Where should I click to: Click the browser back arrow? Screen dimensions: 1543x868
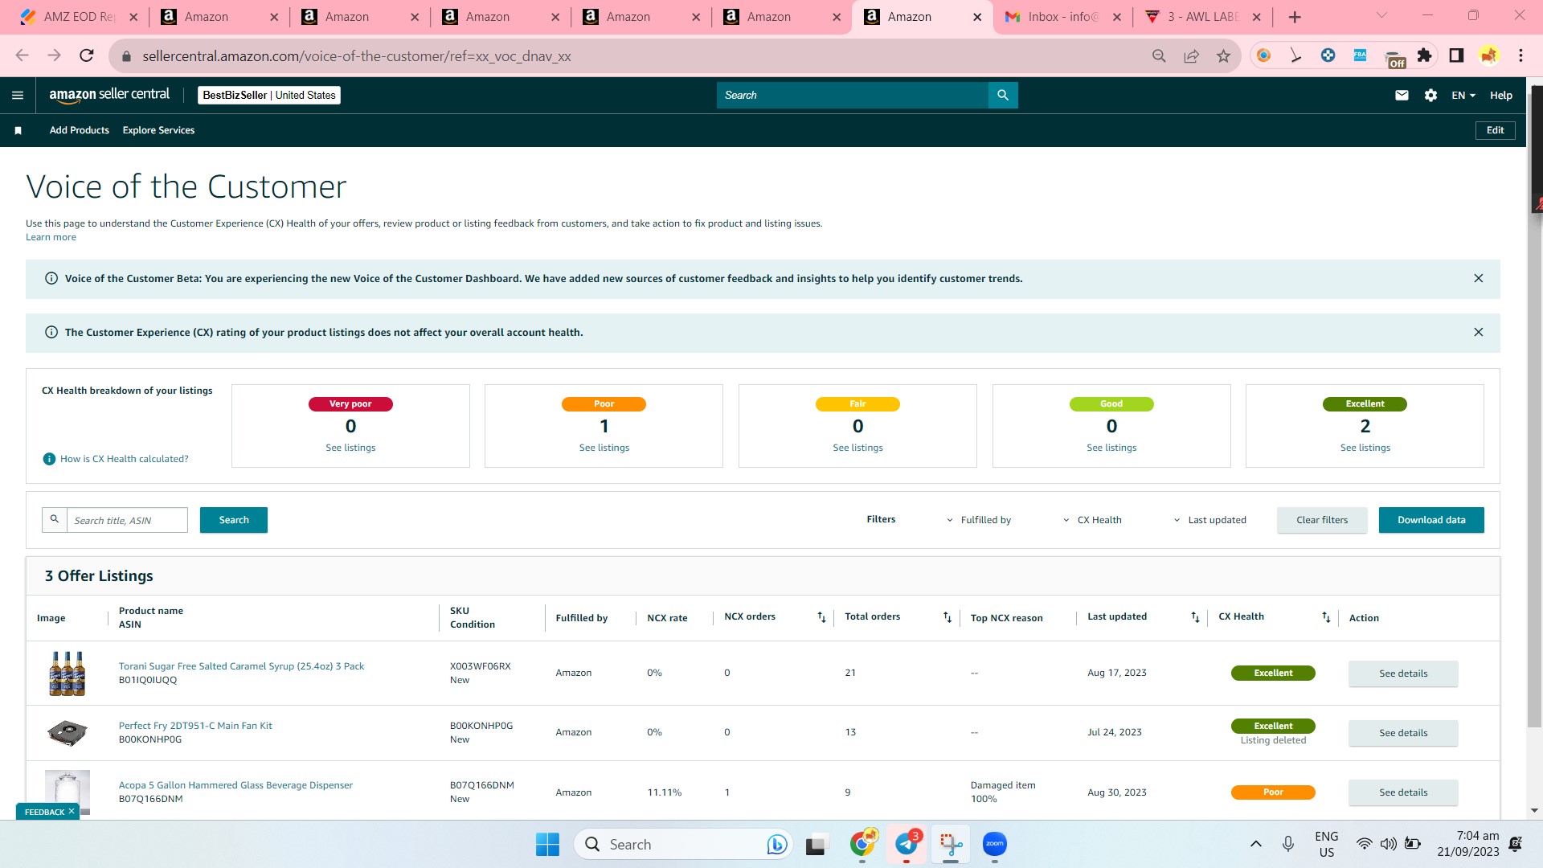22,55
